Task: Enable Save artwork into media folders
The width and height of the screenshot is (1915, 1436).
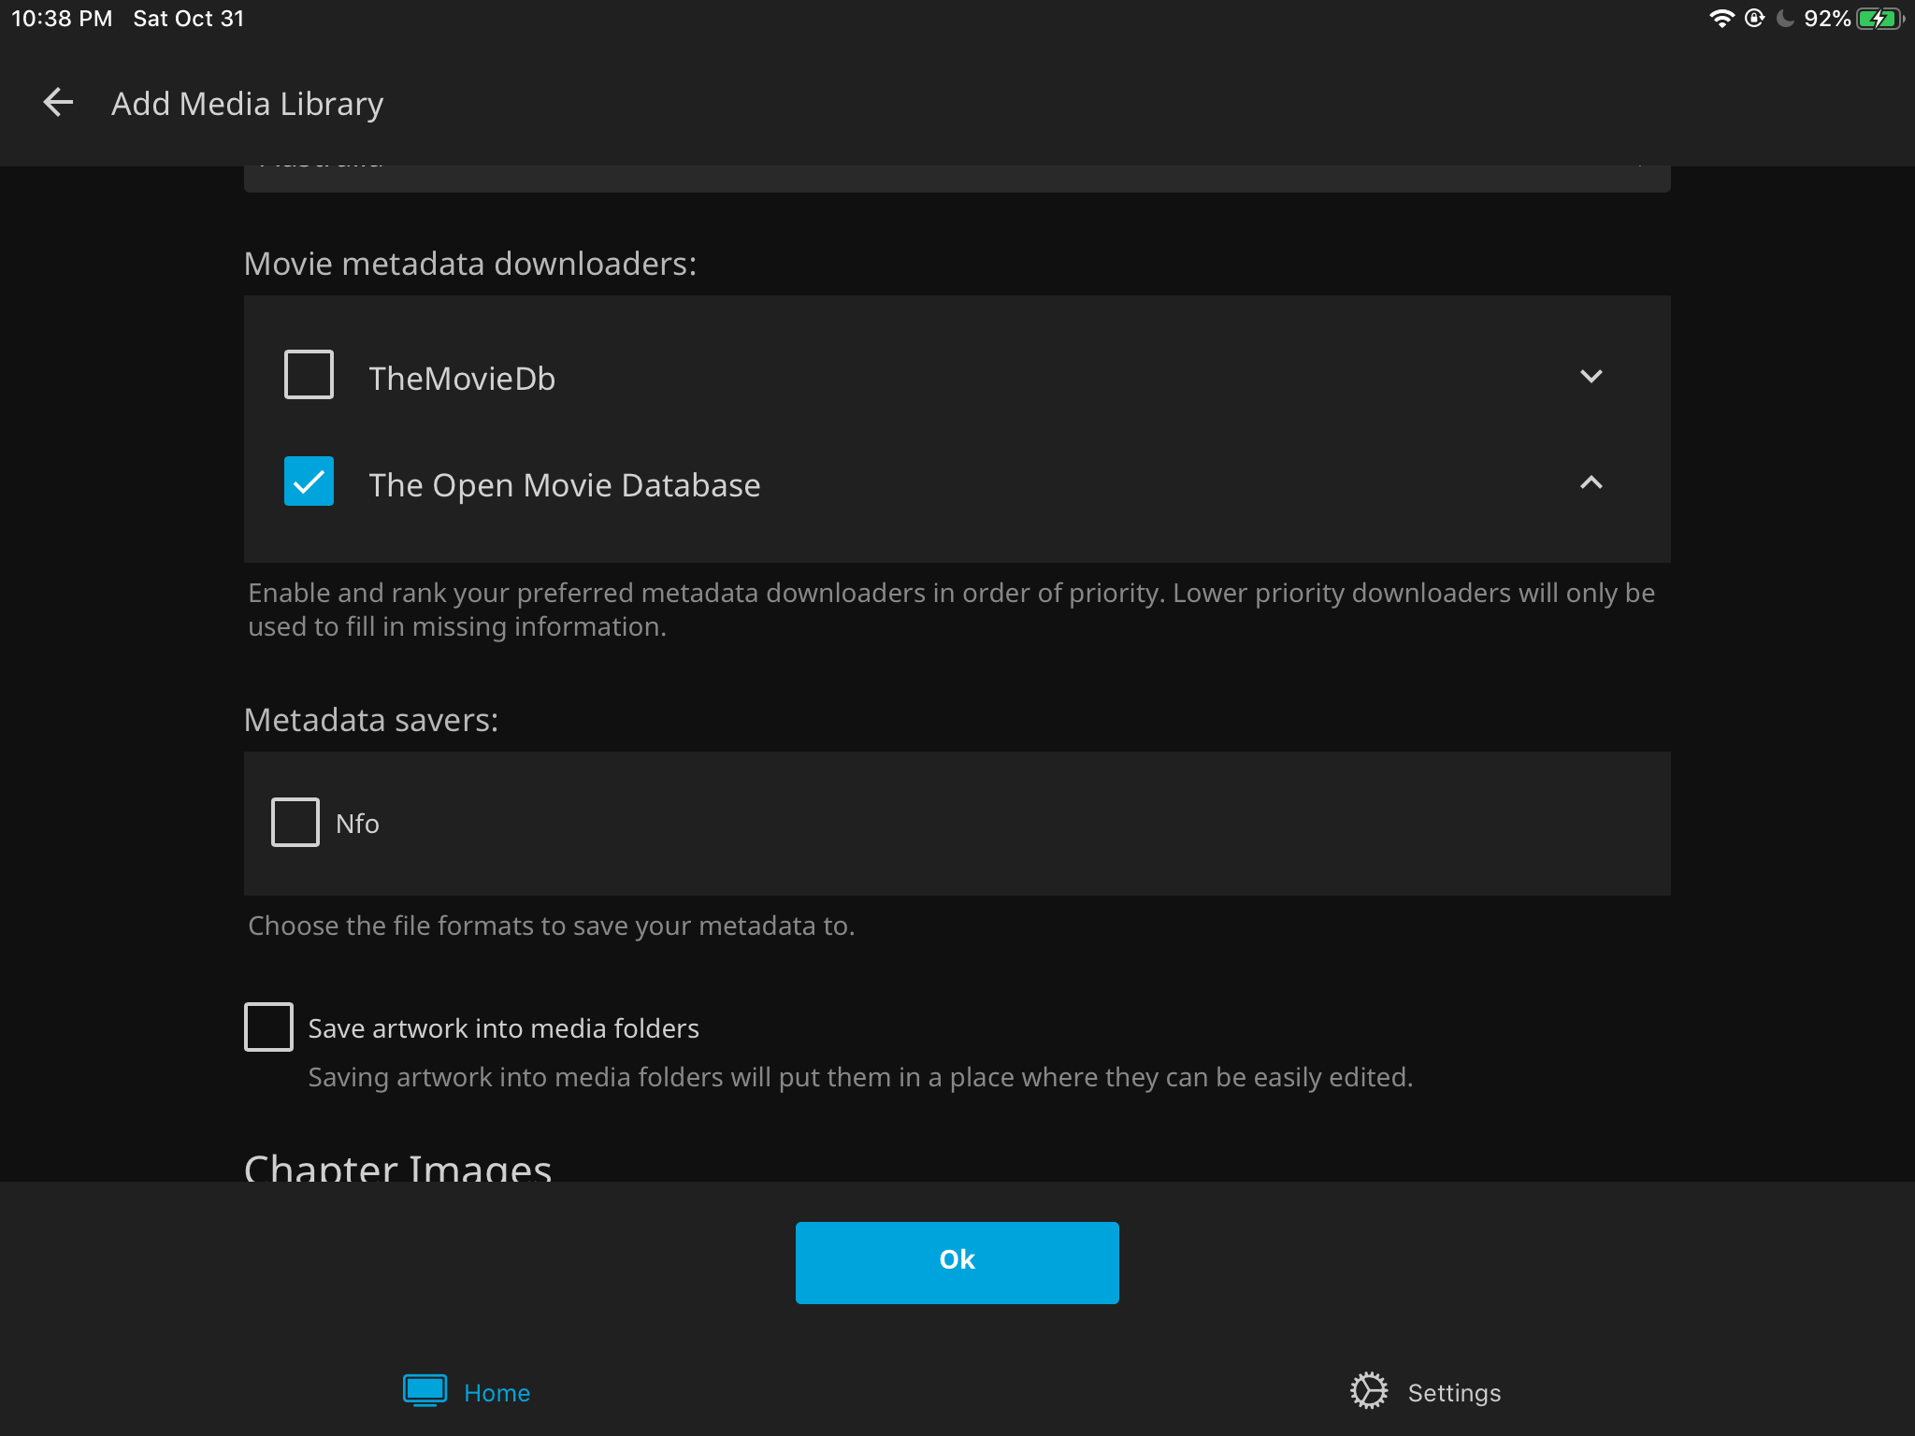Action: point(268,1027)
